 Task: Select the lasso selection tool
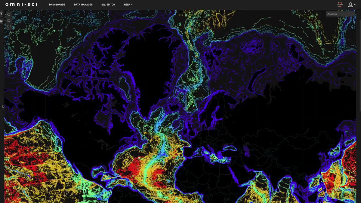point(9,26)
